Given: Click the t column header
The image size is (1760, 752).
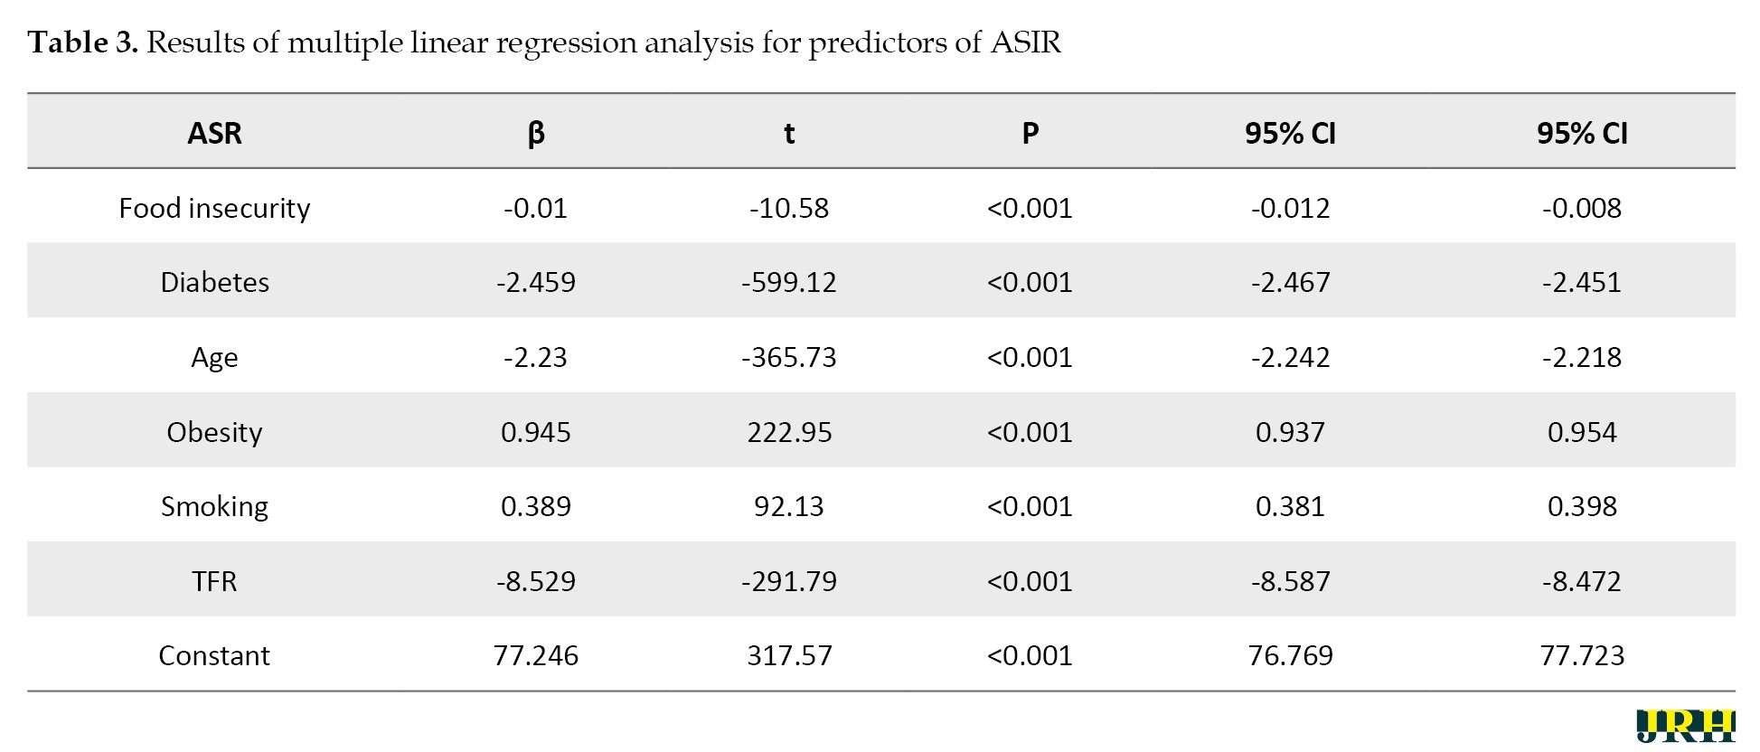Looking at the screenshot, I should tap(788, 134).
